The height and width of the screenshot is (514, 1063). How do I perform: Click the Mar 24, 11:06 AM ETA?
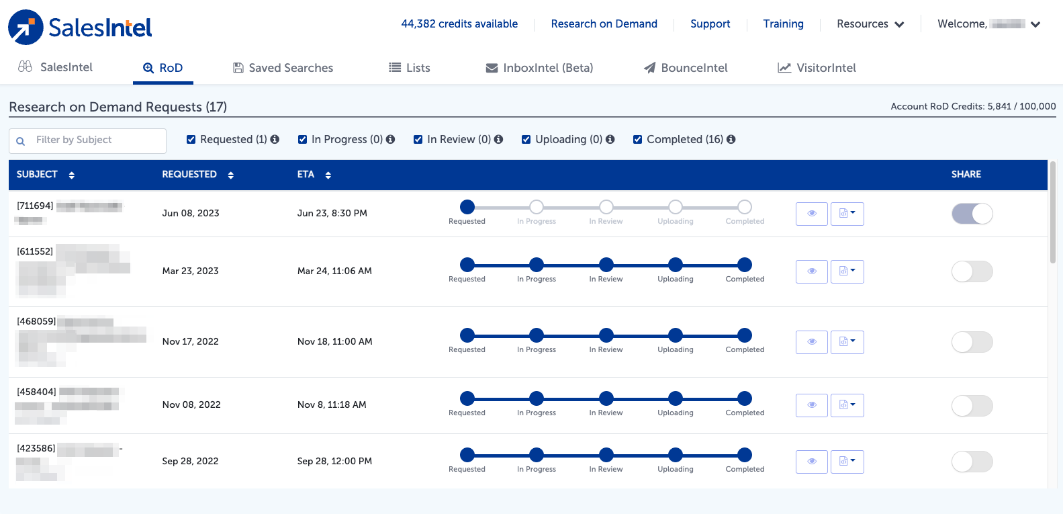pyautogui.click(x=334, y=271)
